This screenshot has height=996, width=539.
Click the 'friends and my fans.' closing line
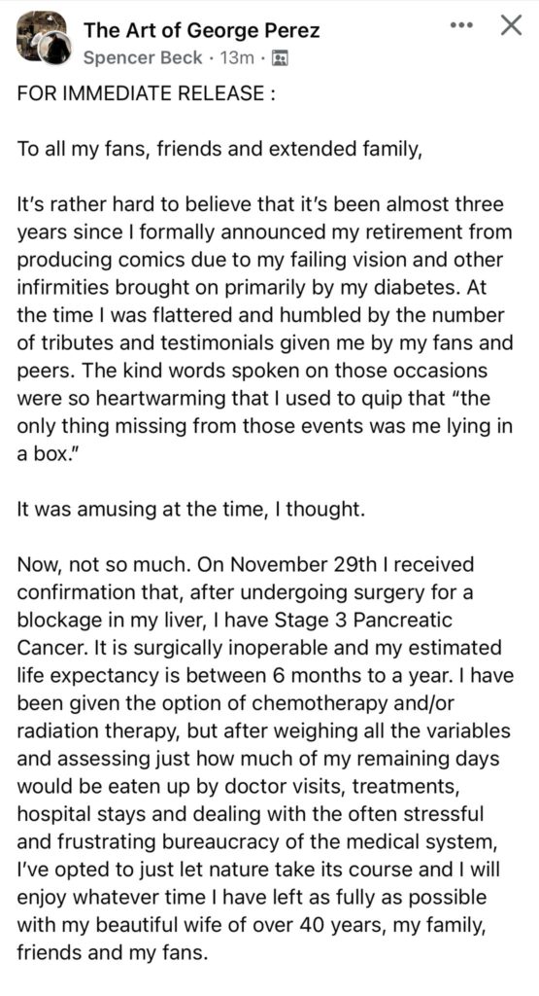coord(113,951)
